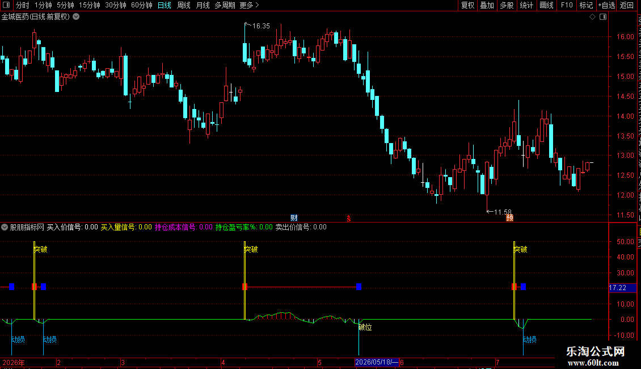Select the 60分钟 period
This screenshot has height=369, width=641.
coord(141,5)
